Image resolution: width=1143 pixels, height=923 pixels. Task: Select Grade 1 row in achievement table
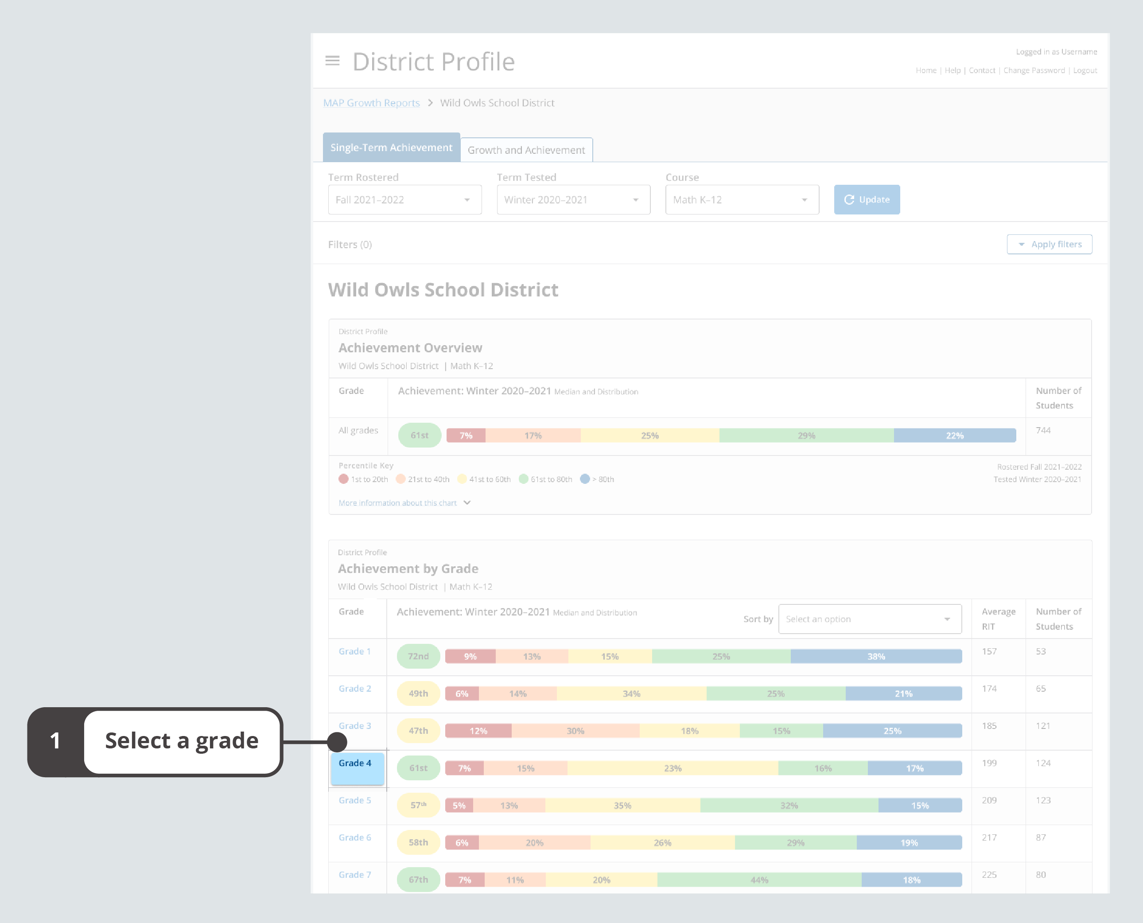click(x=354, y=652)
